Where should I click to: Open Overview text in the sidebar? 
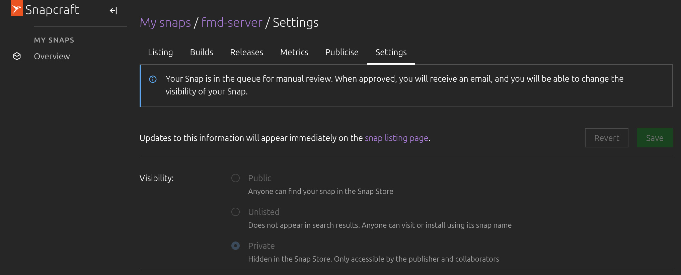click(52, 56)
